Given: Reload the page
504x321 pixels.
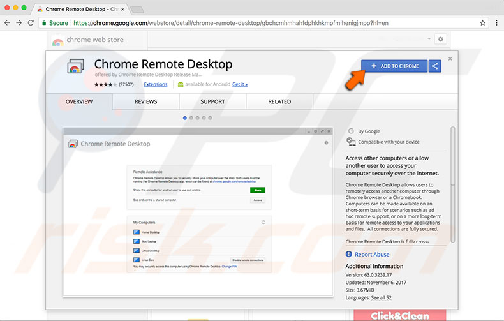Looking at the screenshot, I should 31,23.
